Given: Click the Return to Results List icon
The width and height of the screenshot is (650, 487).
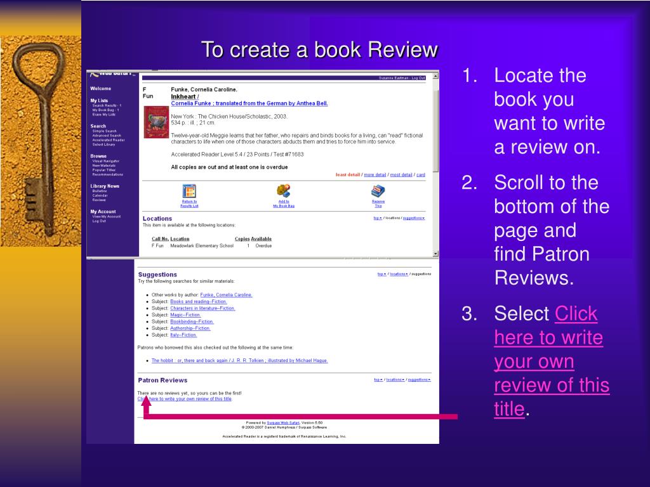Looking at the screenshot, I should click(x=189, y=191).
